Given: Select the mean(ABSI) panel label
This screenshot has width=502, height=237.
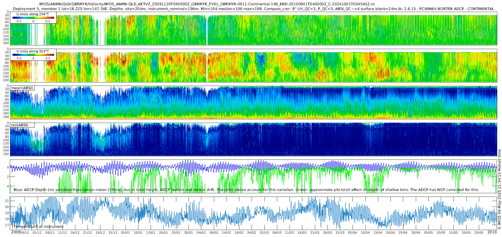Looking at the screenshot, I should click(22, 88).
